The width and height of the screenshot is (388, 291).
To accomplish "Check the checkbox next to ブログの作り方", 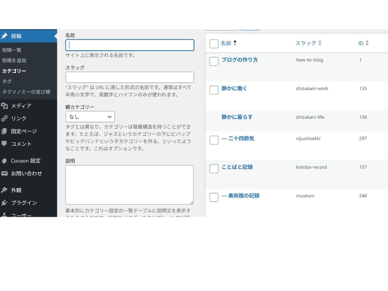I will click(213, 61).
